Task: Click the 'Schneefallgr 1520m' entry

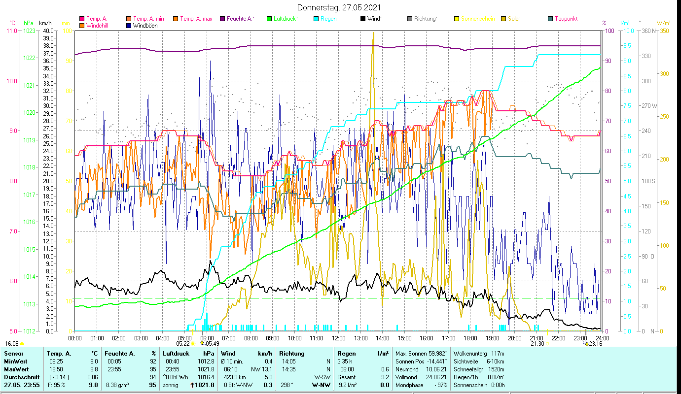Action: [479, 369]
